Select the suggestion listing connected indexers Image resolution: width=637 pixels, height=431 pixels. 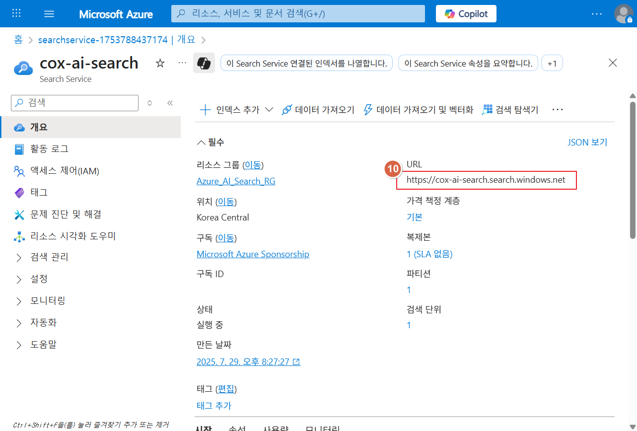click(306, 64)
